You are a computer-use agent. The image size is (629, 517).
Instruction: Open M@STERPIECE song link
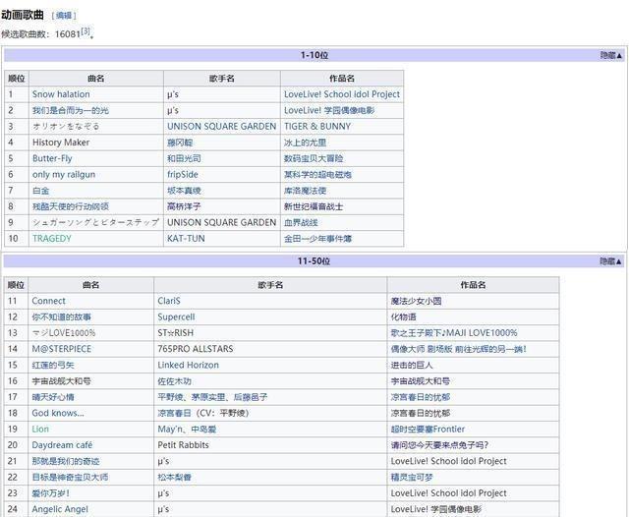point(61,349)
